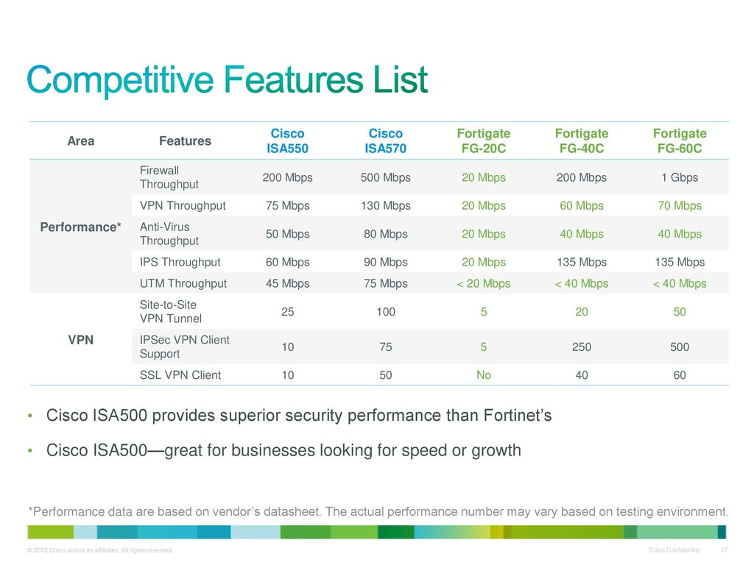Select '60 Mbps' in IPS Throughput row
The image size is (754, 565).
click(288, 263)
